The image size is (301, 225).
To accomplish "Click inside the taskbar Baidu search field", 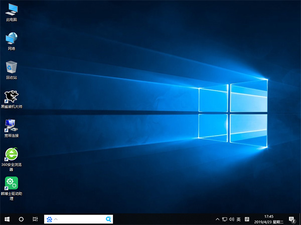I will point(80,219).
